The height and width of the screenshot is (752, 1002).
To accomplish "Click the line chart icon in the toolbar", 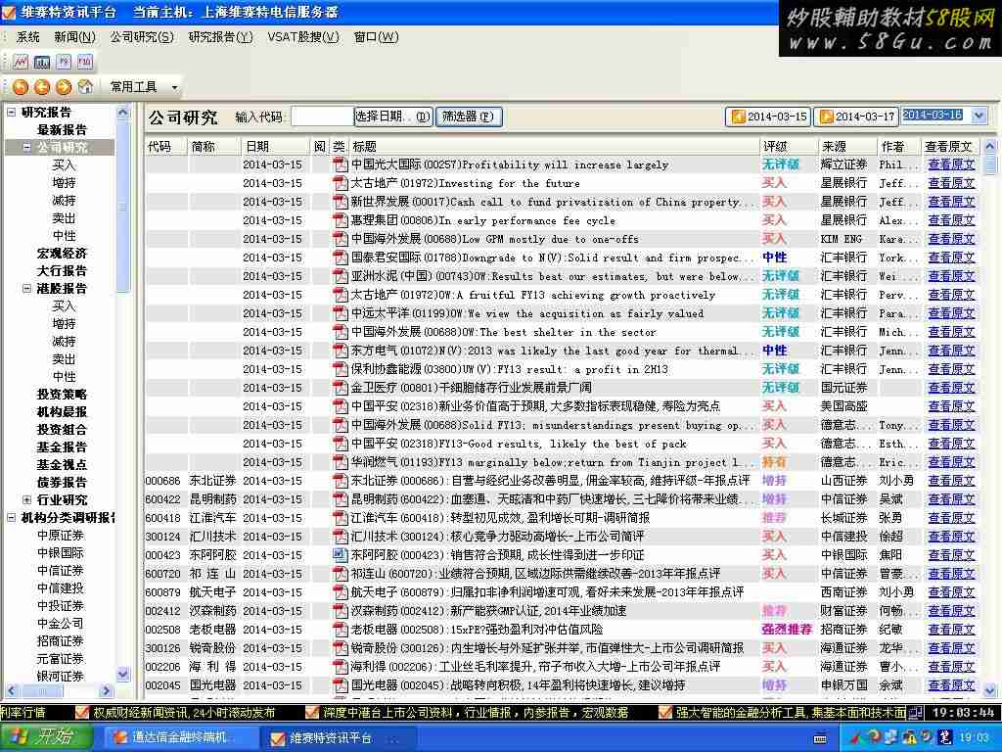I will [x=22, y=62].
